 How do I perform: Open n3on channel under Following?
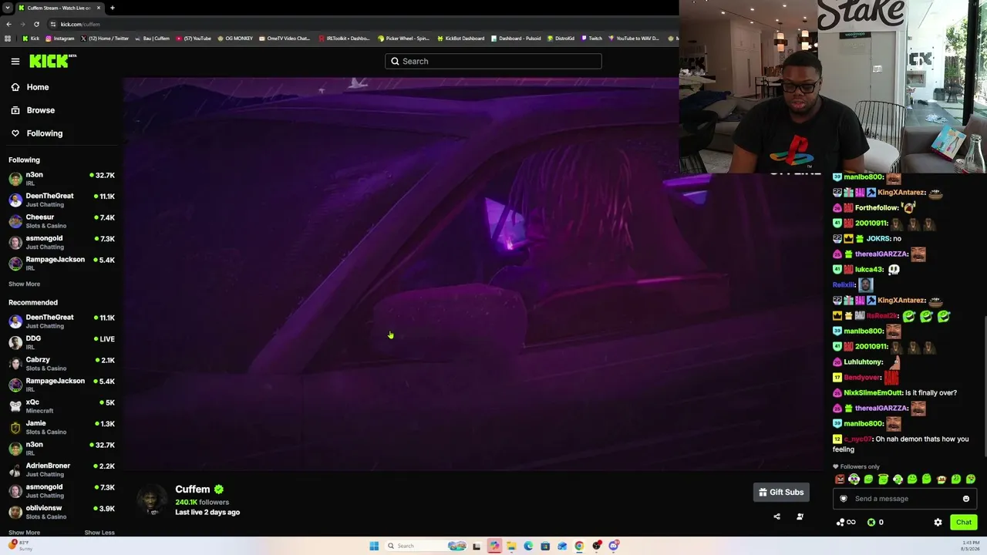pos(62,178)
